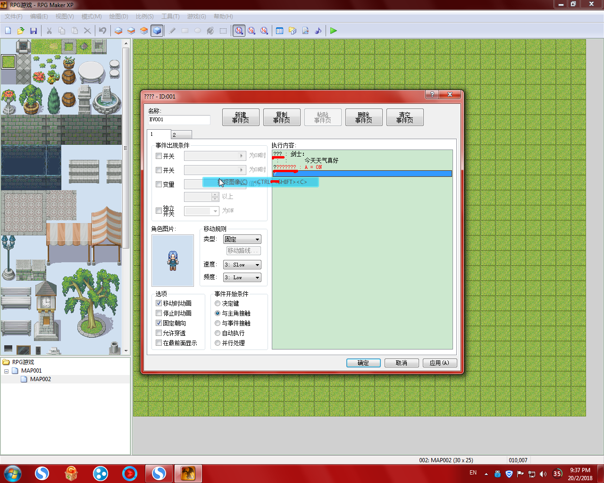The image size is (604, 483).
Task: Enable the first 开关 condition checkbox
Action: [x=159, y=156]
